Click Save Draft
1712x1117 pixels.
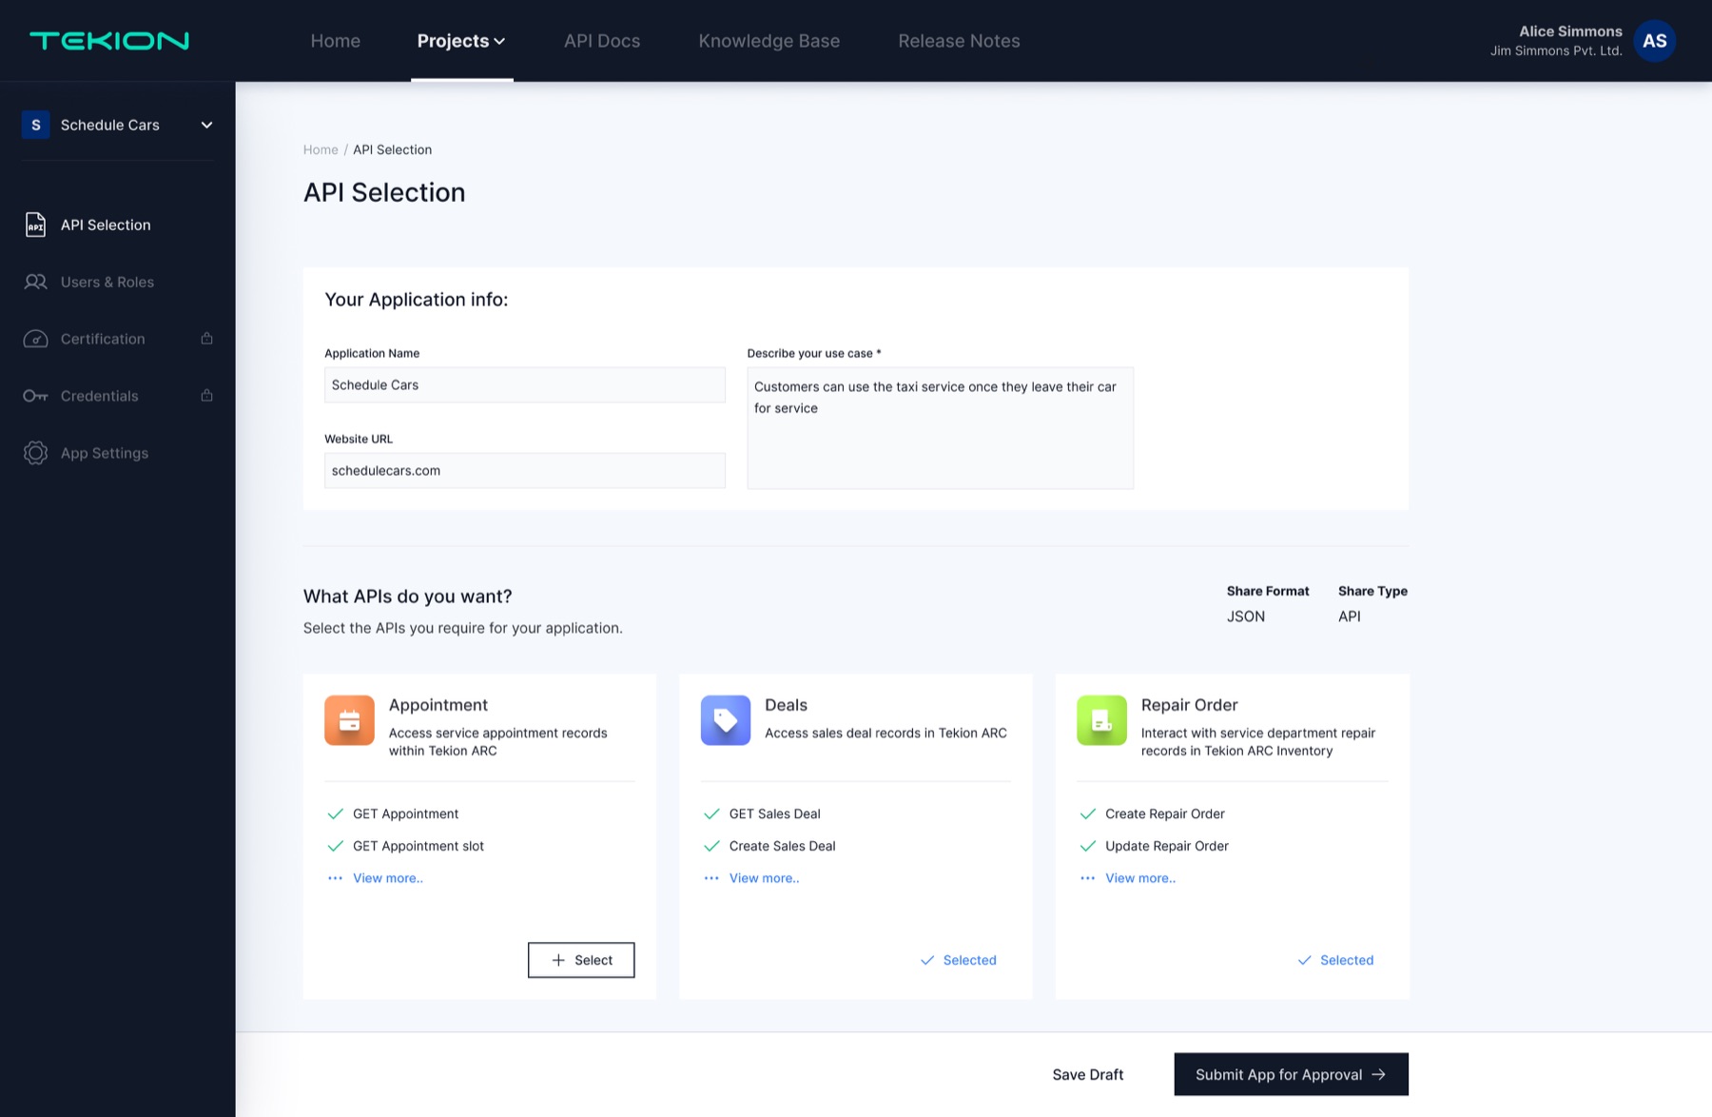1088,1074
